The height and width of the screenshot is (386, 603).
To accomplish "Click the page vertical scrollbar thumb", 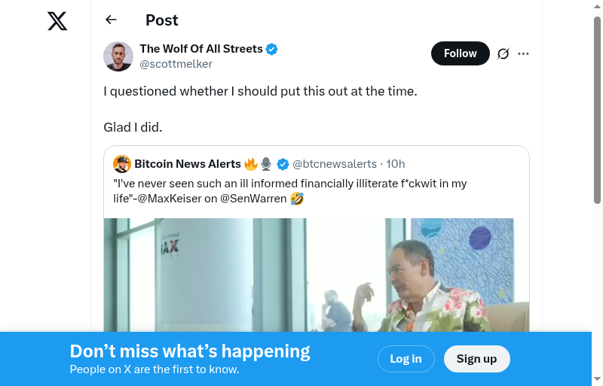I will point(598,109).
